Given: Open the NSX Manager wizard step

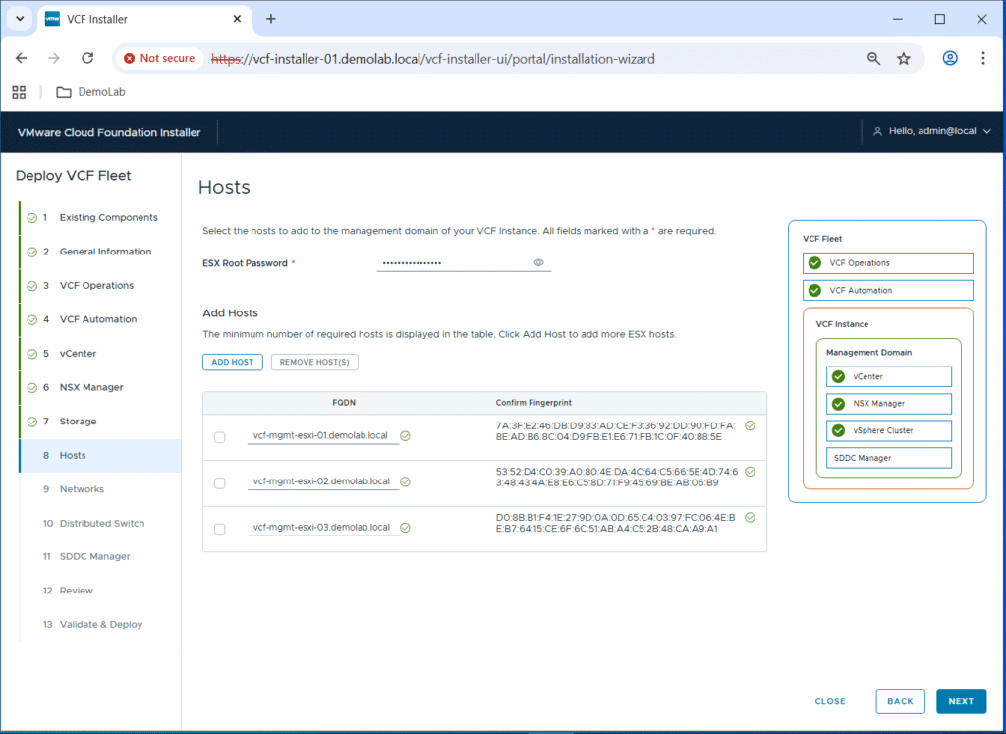Looking at the screenshot, I should pos(90,387).
